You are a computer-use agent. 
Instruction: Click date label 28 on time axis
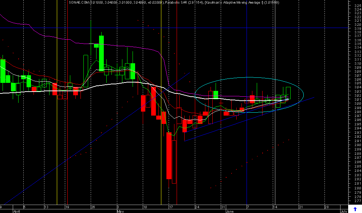tap(327, 207)
